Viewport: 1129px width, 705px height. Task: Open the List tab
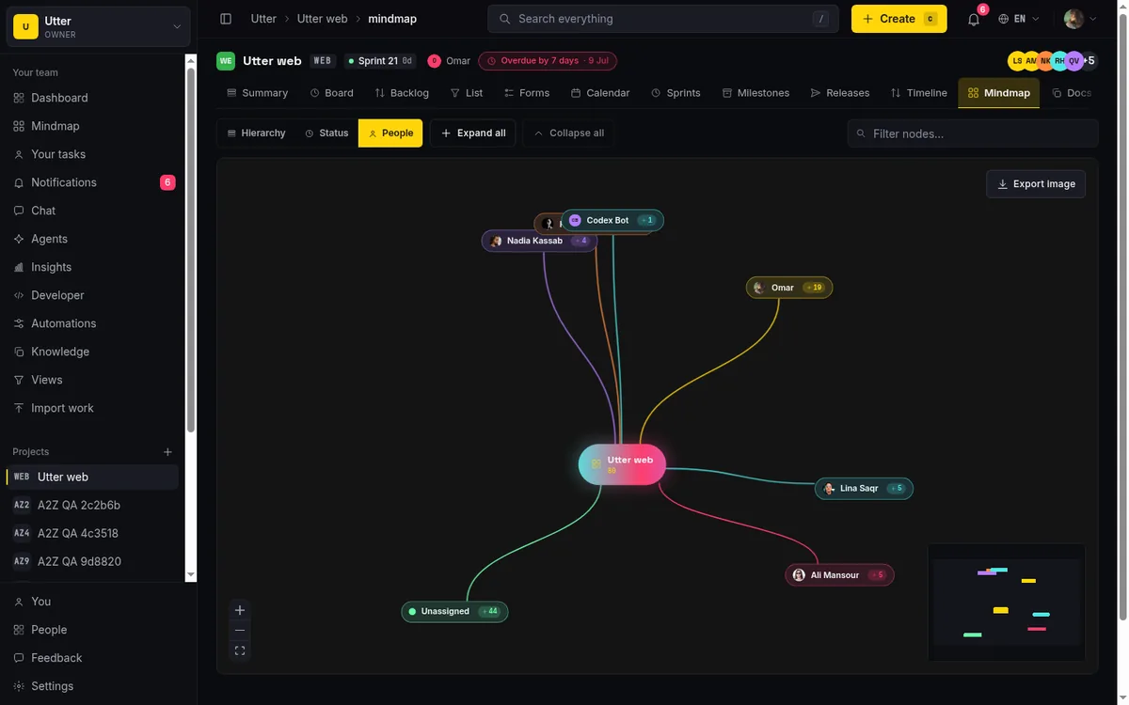tap(466, 93)
